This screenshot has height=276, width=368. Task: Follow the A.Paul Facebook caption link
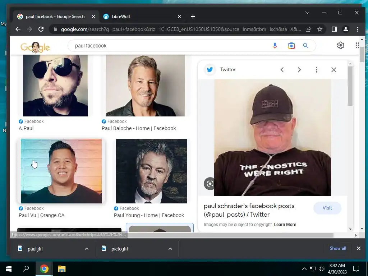point(26,128)
